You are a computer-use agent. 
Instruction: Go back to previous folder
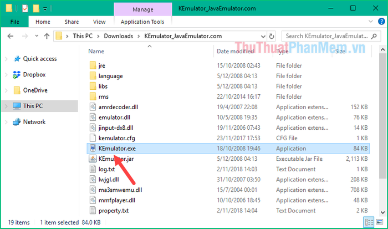point(11,36)
